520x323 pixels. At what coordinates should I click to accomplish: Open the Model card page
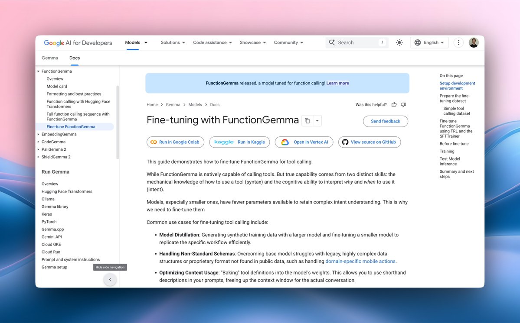tap(57, 86)
